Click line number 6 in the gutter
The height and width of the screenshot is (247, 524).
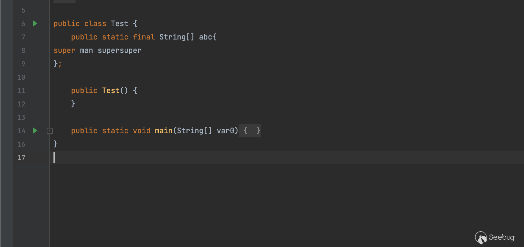point(23,24)
